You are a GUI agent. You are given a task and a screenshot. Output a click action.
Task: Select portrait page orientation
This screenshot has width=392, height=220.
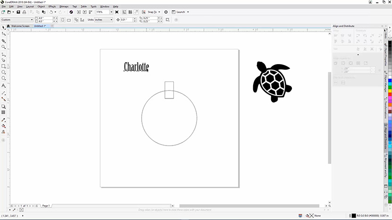pos(62,20)
